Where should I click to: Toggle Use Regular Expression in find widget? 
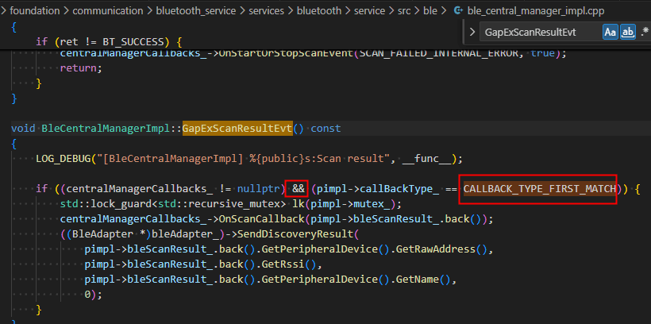click(x=645, y=32)
